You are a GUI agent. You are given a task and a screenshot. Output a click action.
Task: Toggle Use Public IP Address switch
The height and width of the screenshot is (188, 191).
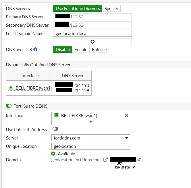pyautogui.click(x=55, y=129)
